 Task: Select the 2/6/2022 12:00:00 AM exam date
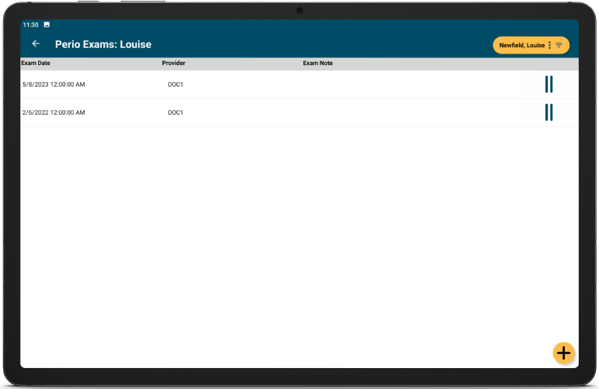[x=54, y=112]
